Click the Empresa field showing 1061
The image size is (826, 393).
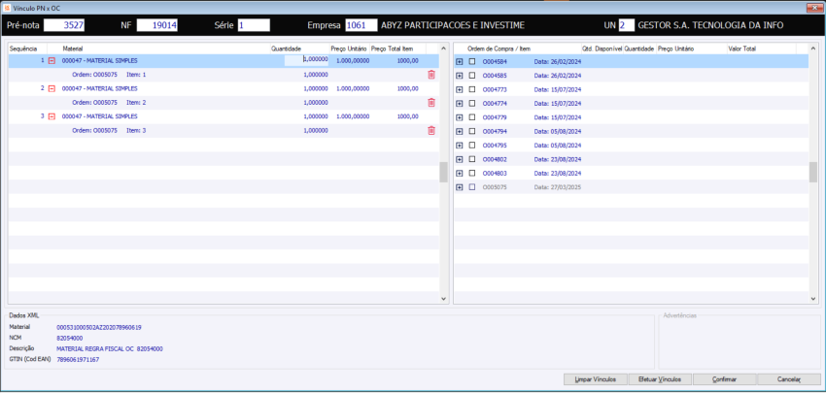pyautogui.click(x=361, y=25)
